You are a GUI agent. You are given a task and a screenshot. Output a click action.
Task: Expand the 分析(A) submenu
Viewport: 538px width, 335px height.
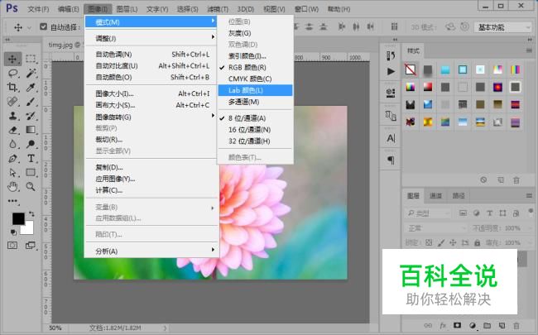(151, 251)
